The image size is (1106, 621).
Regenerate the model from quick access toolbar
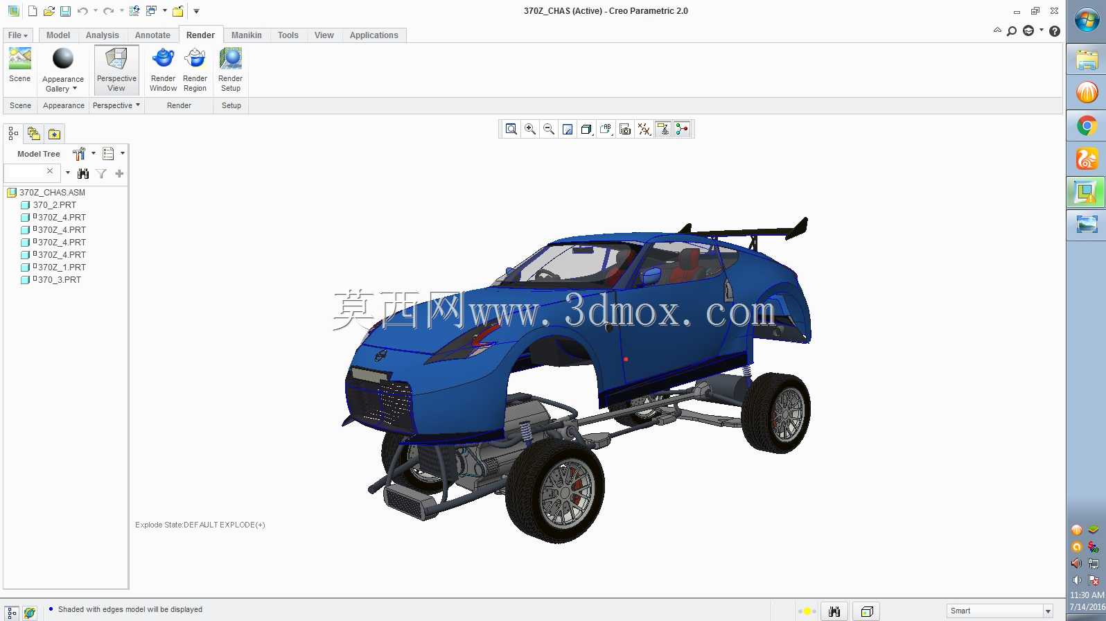[x=134, y=11]
